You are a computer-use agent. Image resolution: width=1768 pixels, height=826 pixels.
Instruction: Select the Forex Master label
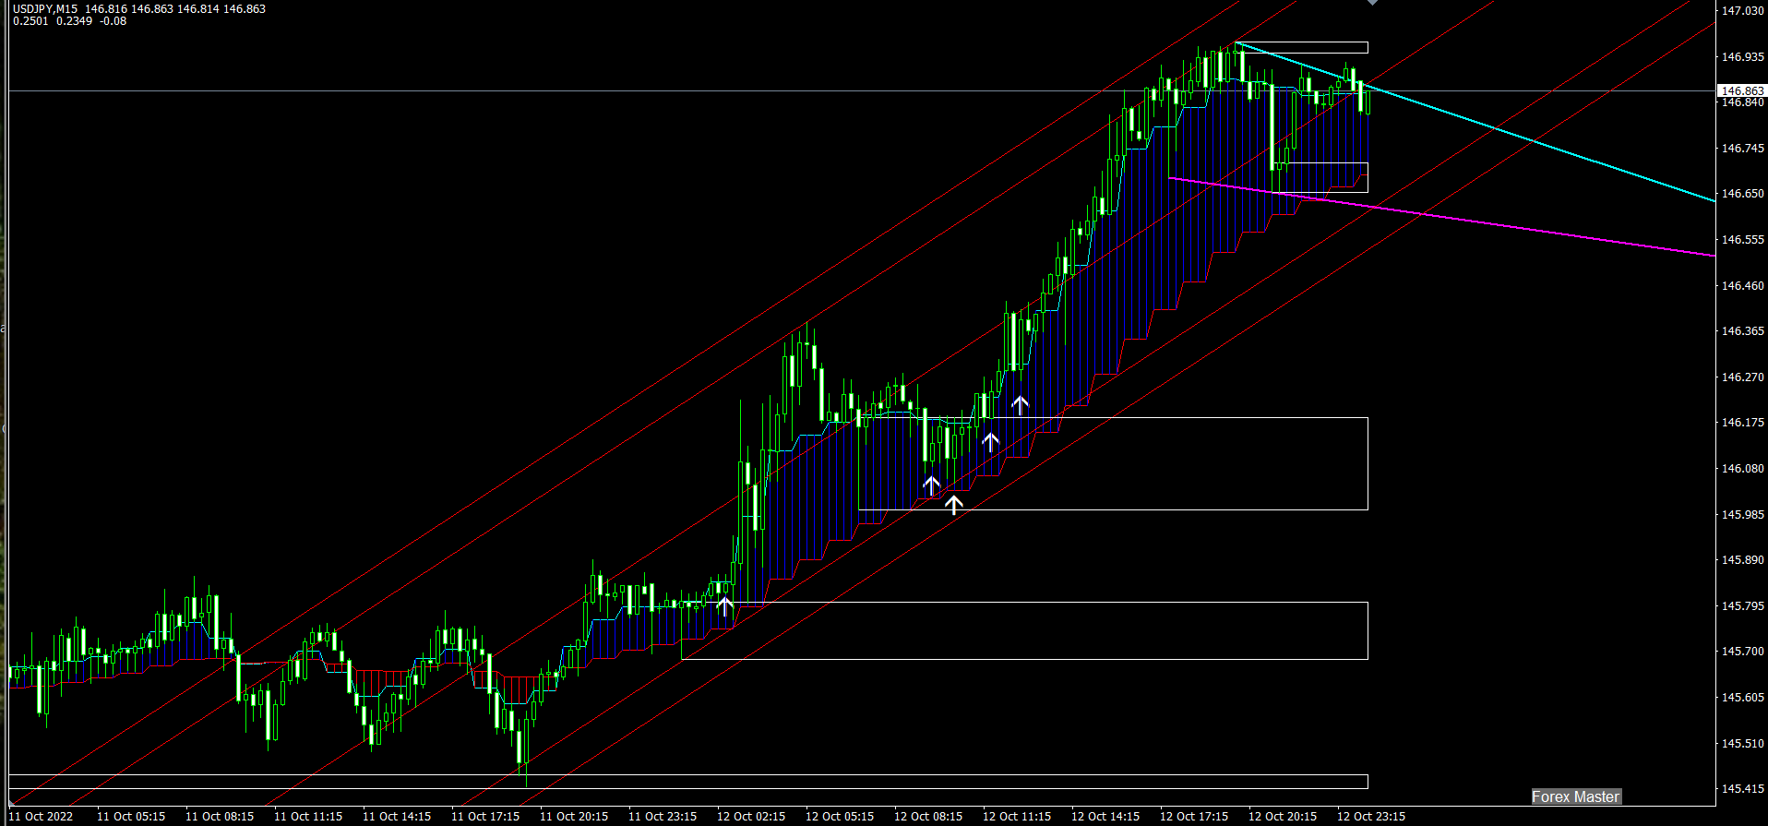(x=1575, y=796)
